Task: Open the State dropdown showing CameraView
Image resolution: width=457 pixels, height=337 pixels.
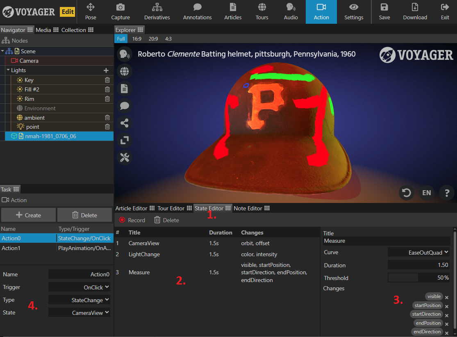Action: (79, 312)
